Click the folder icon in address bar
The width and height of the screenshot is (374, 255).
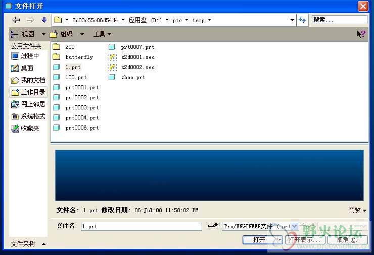click(58, 20)
